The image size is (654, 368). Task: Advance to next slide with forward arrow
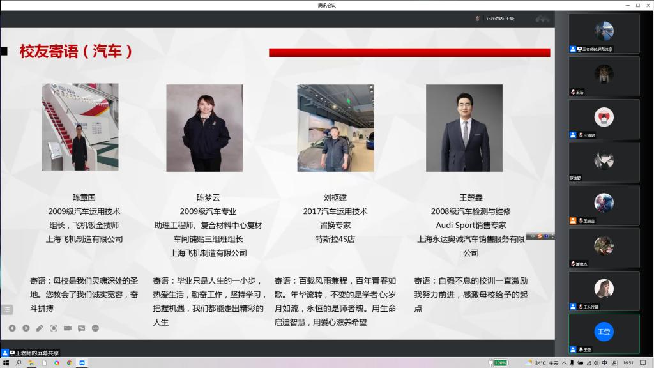(x=26, y=328)
